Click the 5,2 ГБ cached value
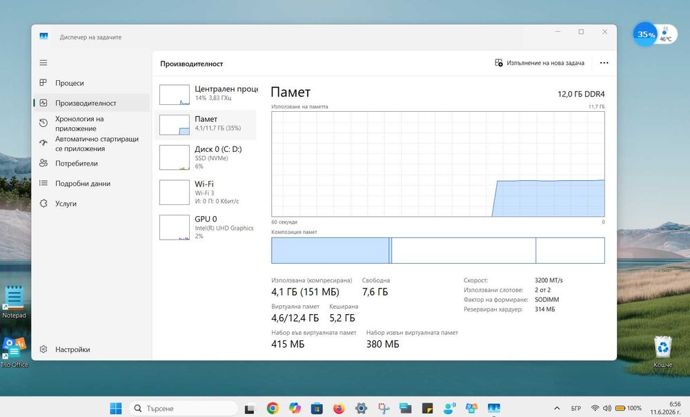Viewport: 690px width, 417px height. 342,318
